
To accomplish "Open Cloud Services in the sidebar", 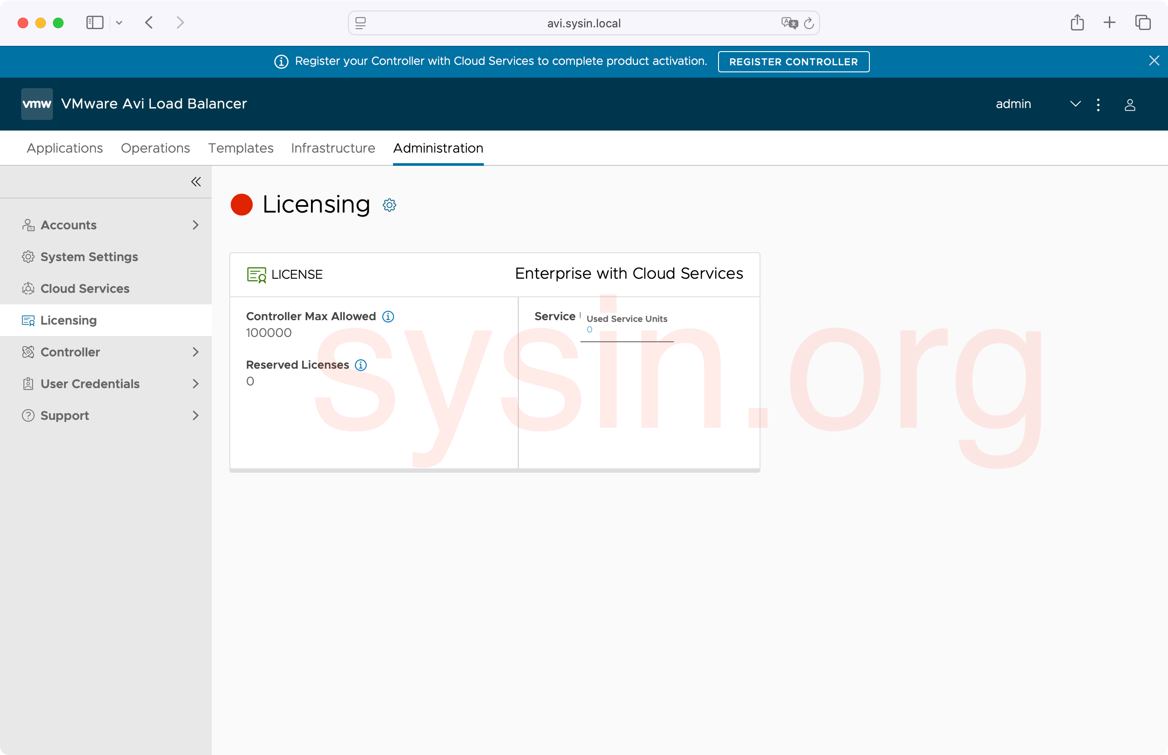I will pyautogui.click(x=85, y=288).
